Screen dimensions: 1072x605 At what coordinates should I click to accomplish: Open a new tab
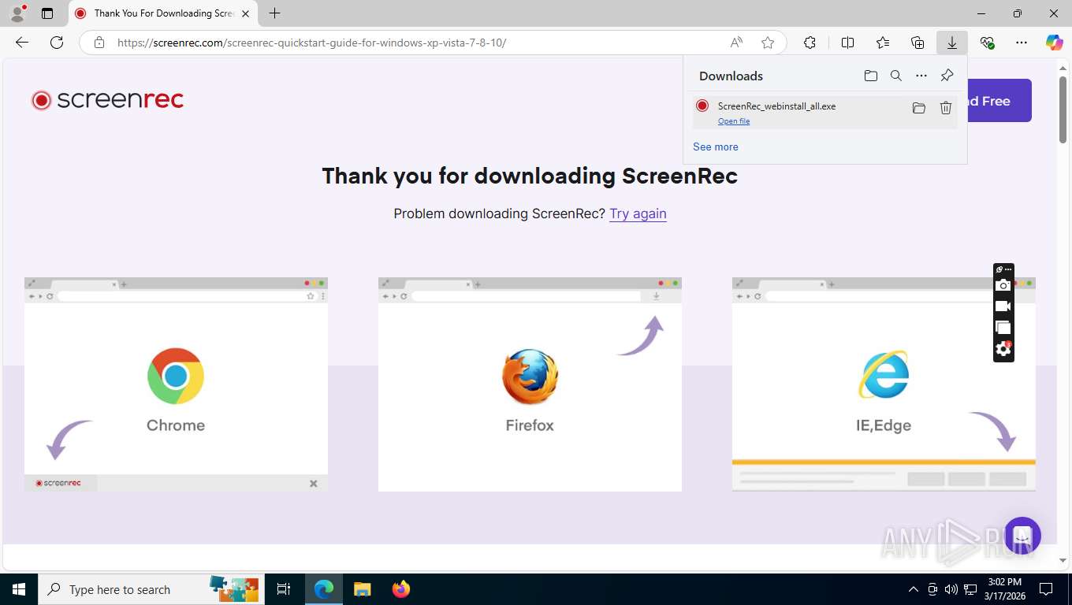(x=274, y=13)
